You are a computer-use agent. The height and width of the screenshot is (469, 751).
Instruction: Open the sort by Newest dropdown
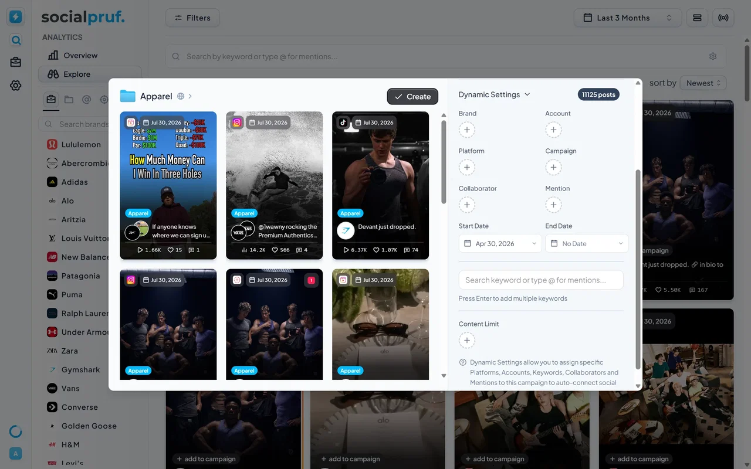tap(703, 83)
